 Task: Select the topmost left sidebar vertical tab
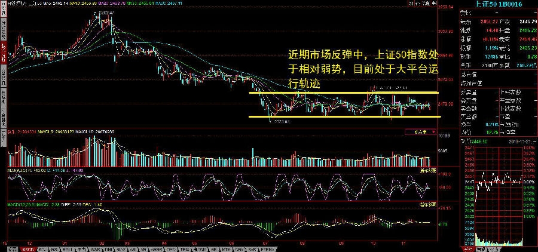4,8
